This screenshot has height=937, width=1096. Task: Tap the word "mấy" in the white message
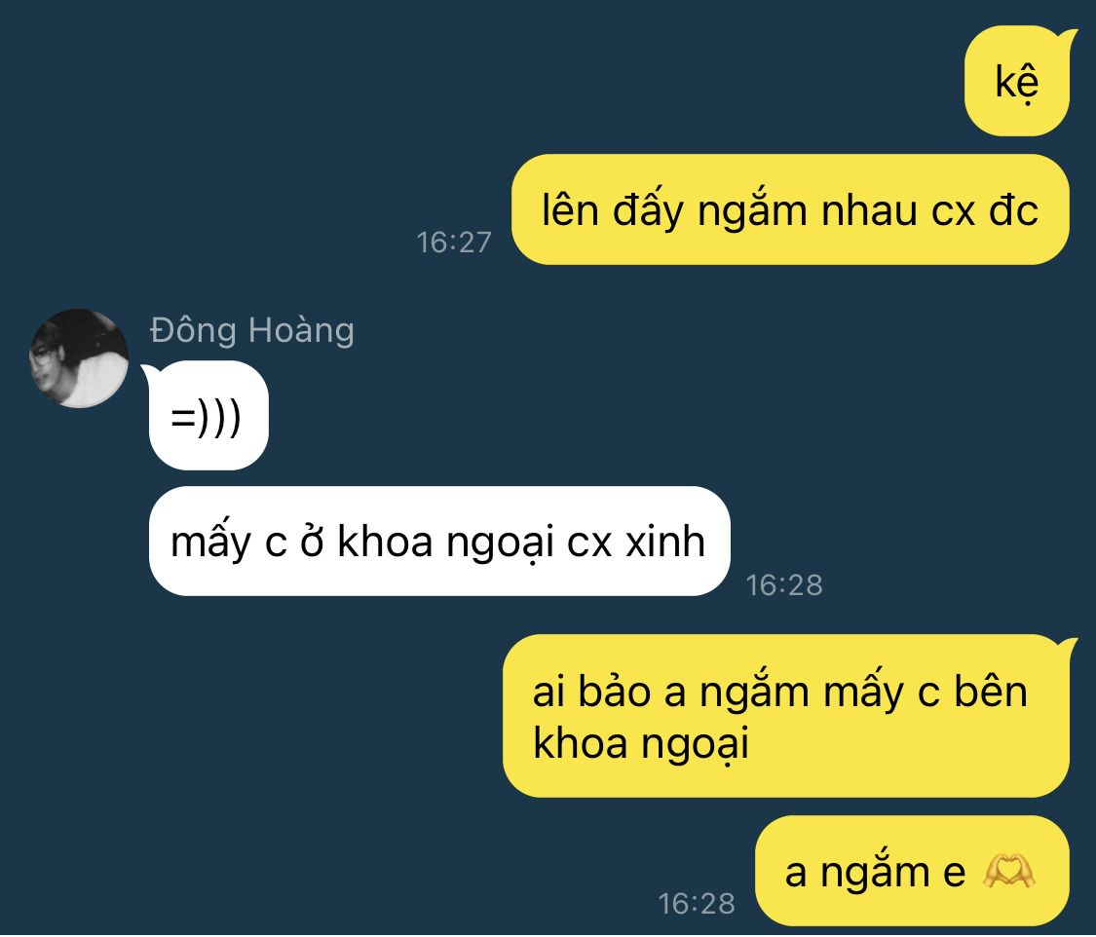209,543
